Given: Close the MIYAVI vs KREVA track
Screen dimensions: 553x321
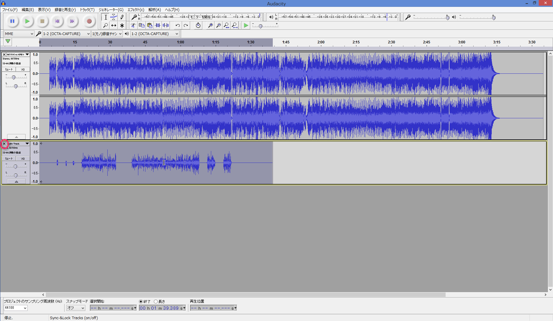Looking at the screenshot, I should tap(4, 54).
